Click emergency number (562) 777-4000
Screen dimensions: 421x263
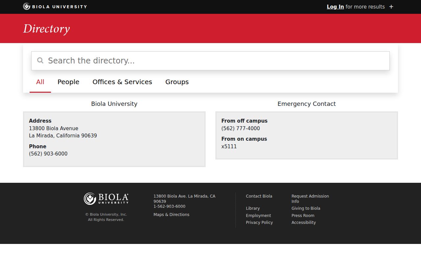point(241,129)
